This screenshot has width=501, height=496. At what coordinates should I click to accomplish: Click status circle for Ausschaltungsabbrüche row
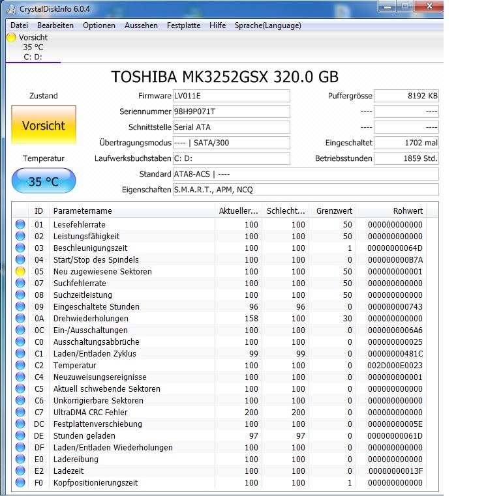pyautogui.click(x=20, y=342)
